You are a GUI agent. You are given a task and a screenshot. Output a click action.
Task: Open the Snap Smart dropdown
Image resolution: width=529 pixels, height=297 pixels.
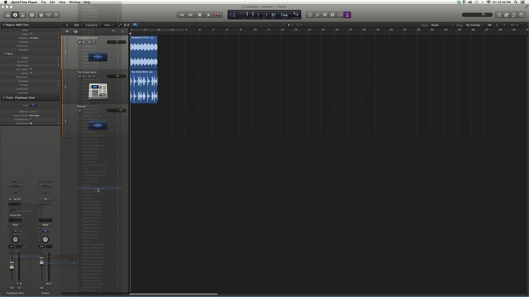click(442, 25)
